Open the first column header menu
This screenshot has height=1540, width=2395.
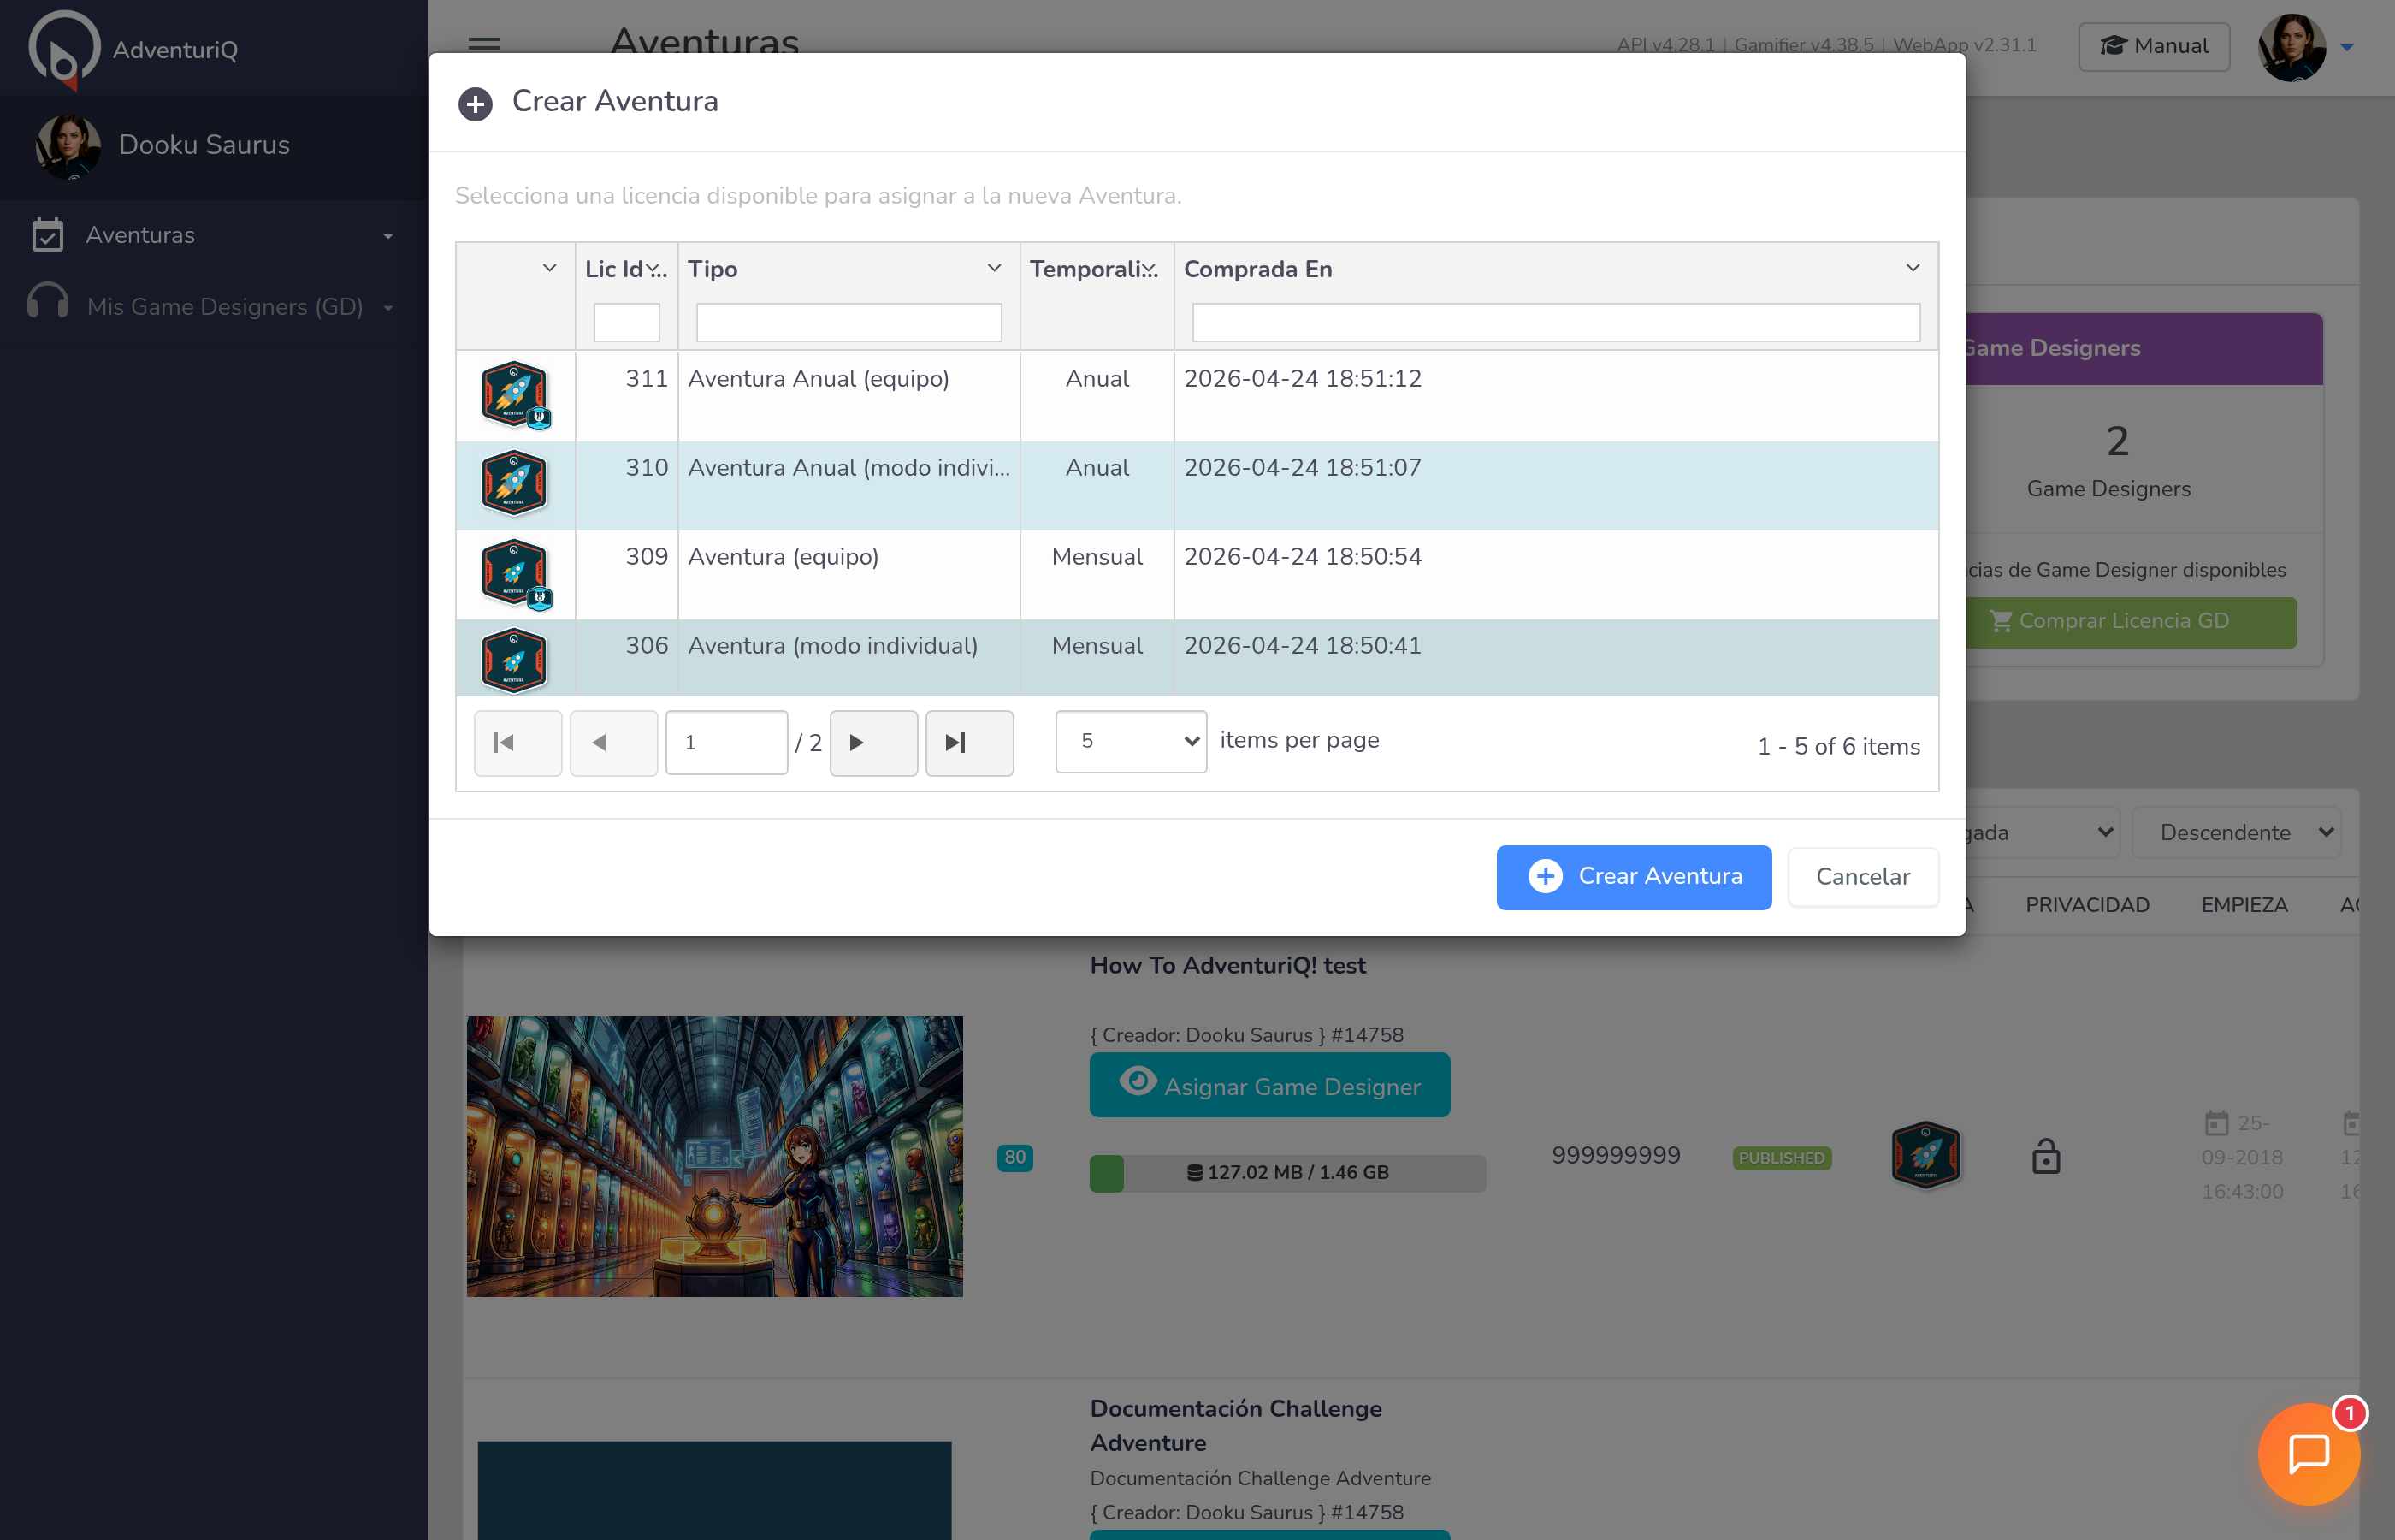tap(550, 268)
